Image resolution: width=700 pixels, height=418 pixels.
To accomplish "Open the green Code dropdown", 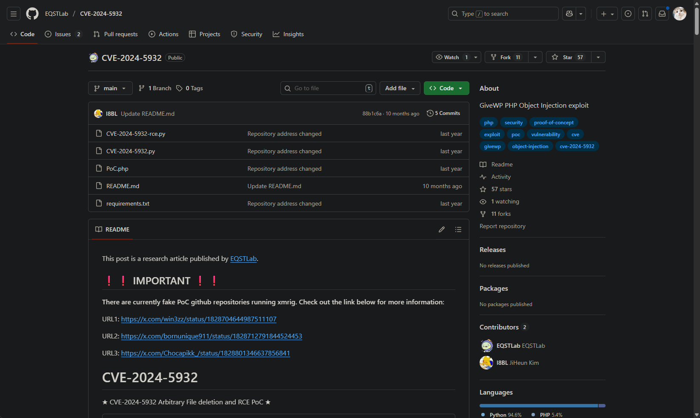I will (x=446, y=88).
